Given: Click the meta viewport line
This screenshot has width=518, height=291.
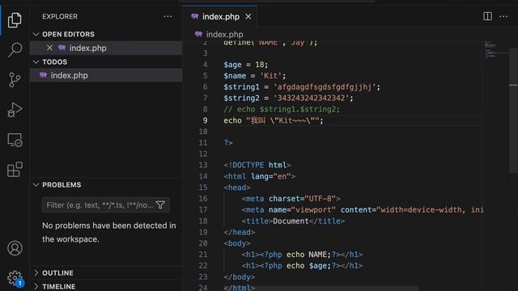Looking at the screenshot, I should pyautogui.click(x=363, y=210).
